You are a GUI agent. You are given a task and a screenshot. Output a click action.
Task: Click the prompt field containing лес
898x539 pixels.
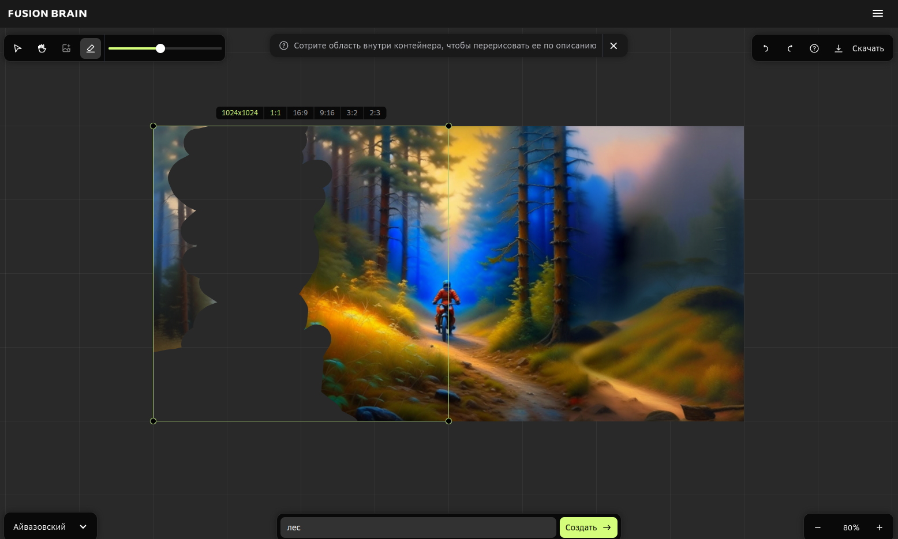click(418, 527)
